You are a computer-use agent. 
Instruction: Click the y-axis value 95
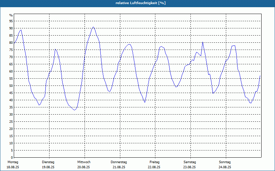pos(11,21)
